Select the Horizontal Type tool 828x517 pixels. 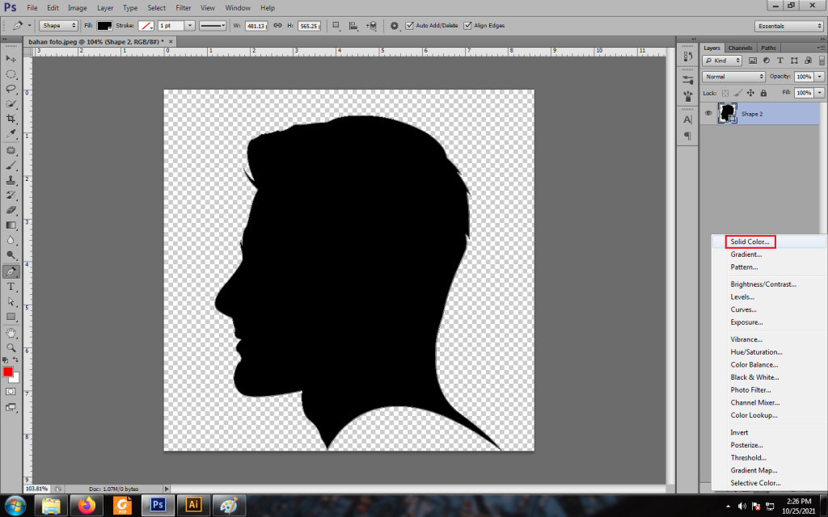[11, 286]
